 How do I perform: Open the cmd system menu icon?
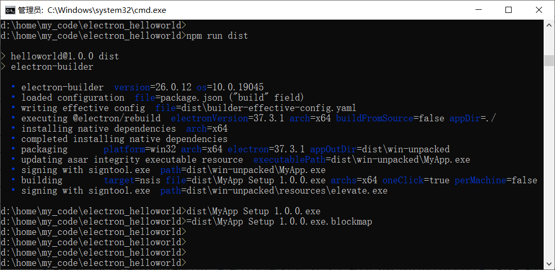9,10
